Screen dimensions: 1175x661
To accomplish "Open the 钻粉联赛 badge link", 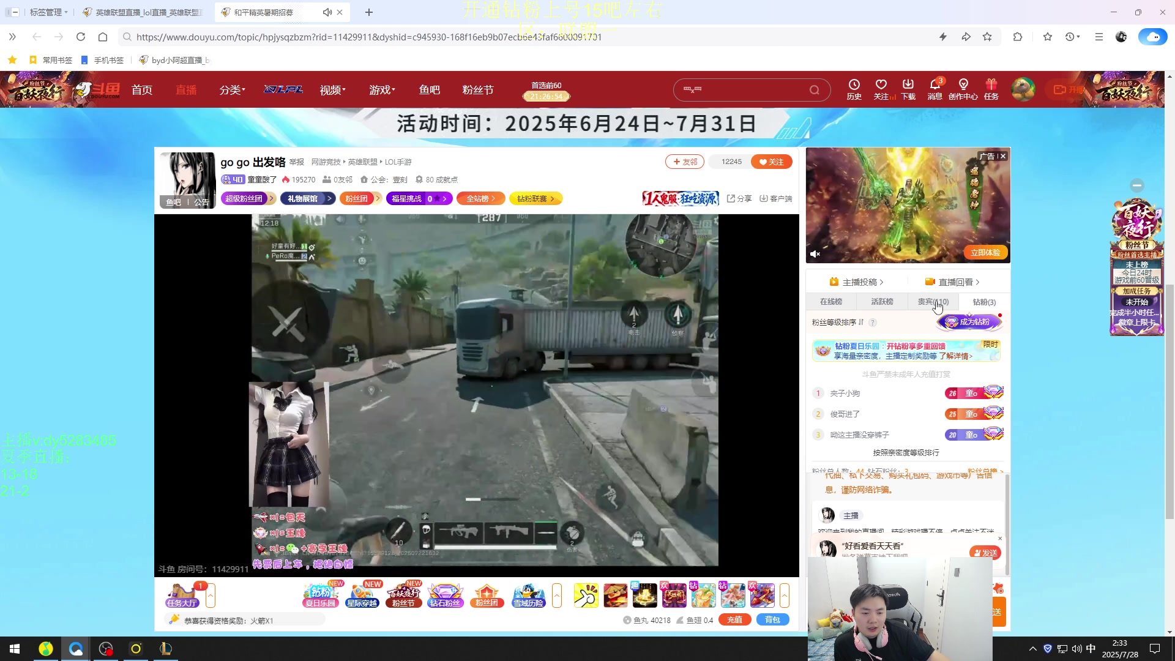I will (x=535, y=198).
